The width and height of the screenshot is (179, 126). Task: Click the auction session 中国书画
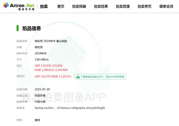[40, 102]
